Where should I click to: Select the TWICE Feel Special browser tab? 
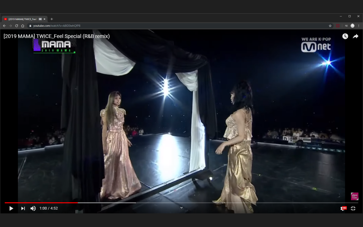click(23, 19)
